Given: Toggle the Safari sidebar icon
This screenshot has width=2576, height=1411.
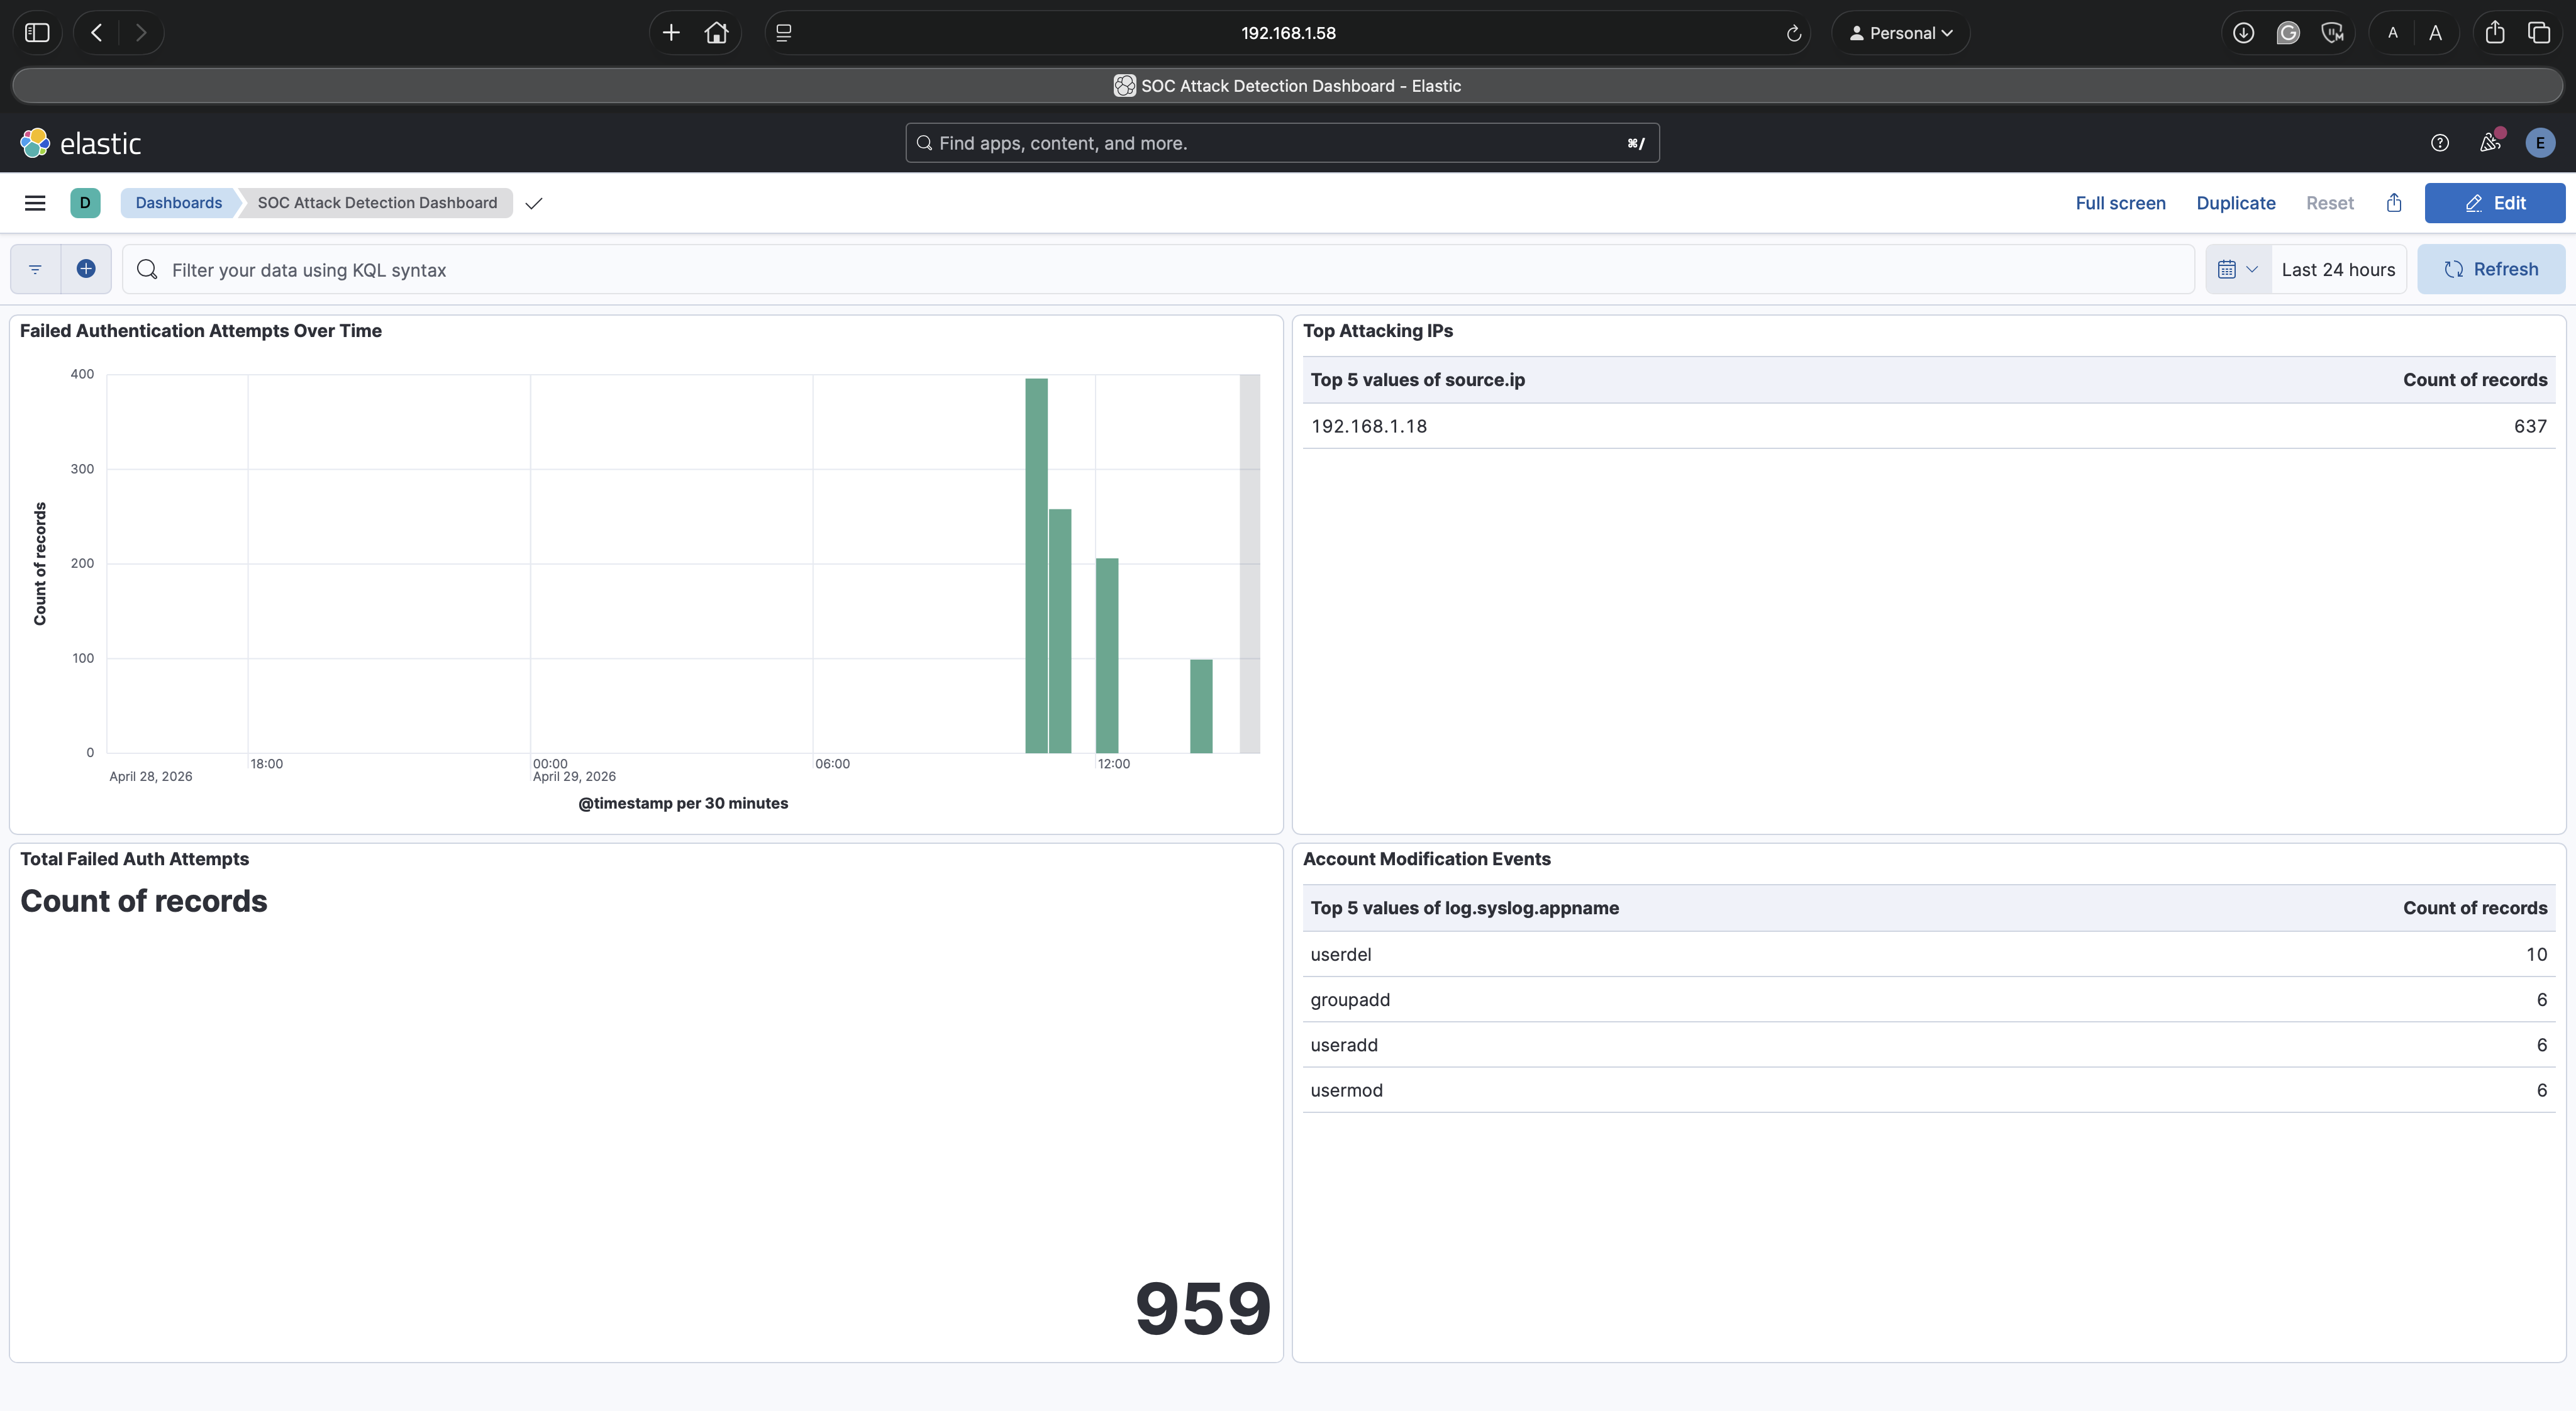Looking at the screenshot, I should 37,33.
